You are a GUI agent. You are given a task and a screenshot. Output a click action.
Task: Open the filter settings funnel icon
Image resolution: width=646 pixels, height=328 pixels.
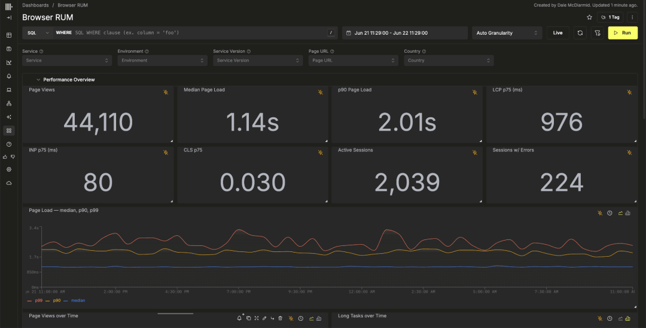tap(598, 33)
